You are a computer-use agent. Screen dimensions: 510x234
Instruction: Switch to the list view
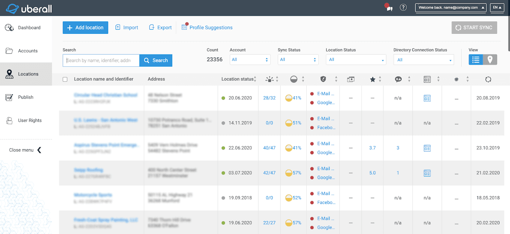click(476, 60)
